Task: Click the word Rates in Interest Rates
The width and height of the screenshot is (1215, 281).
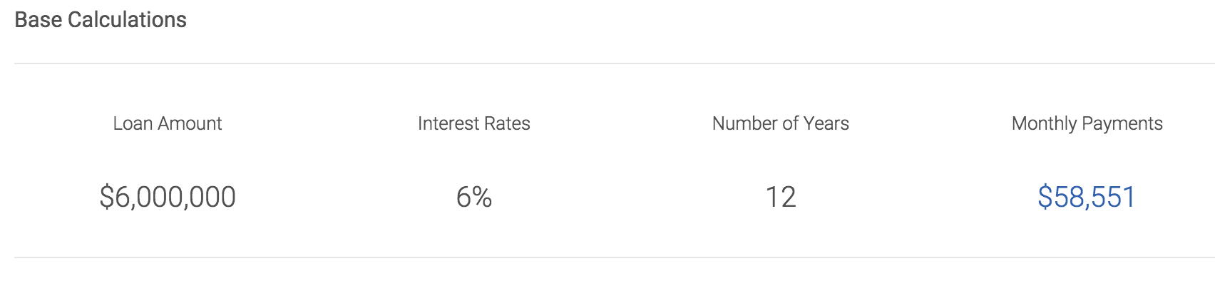Action: 507,123
